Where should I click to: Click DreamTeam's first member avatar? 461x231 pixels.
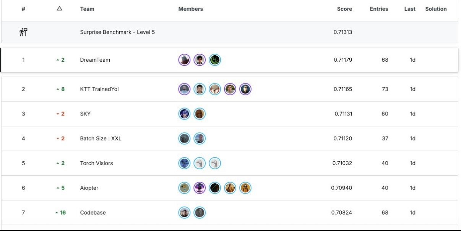185,60
